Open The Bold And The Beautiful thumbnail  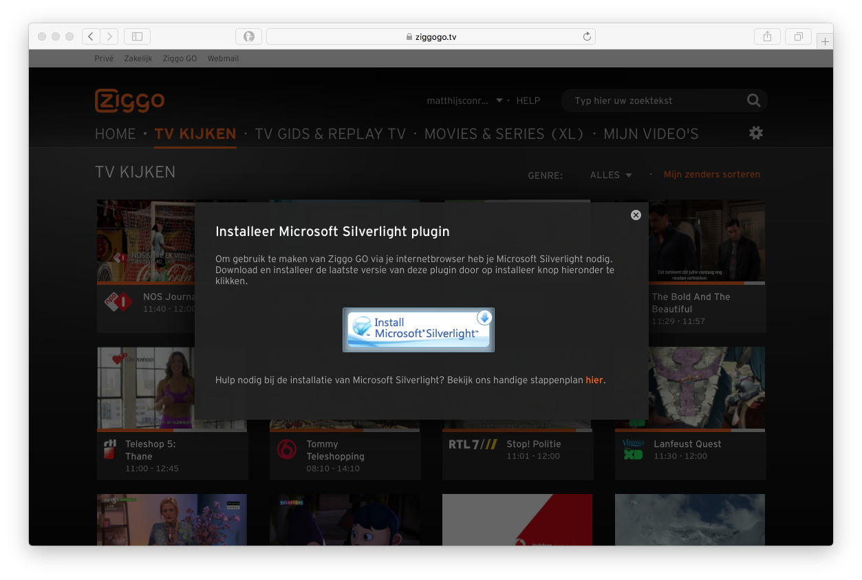point(689,242)
